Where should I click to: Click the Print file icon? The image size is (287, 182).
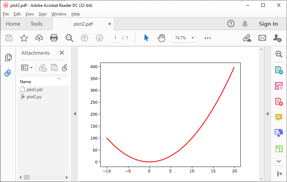[x=54, y=38]
